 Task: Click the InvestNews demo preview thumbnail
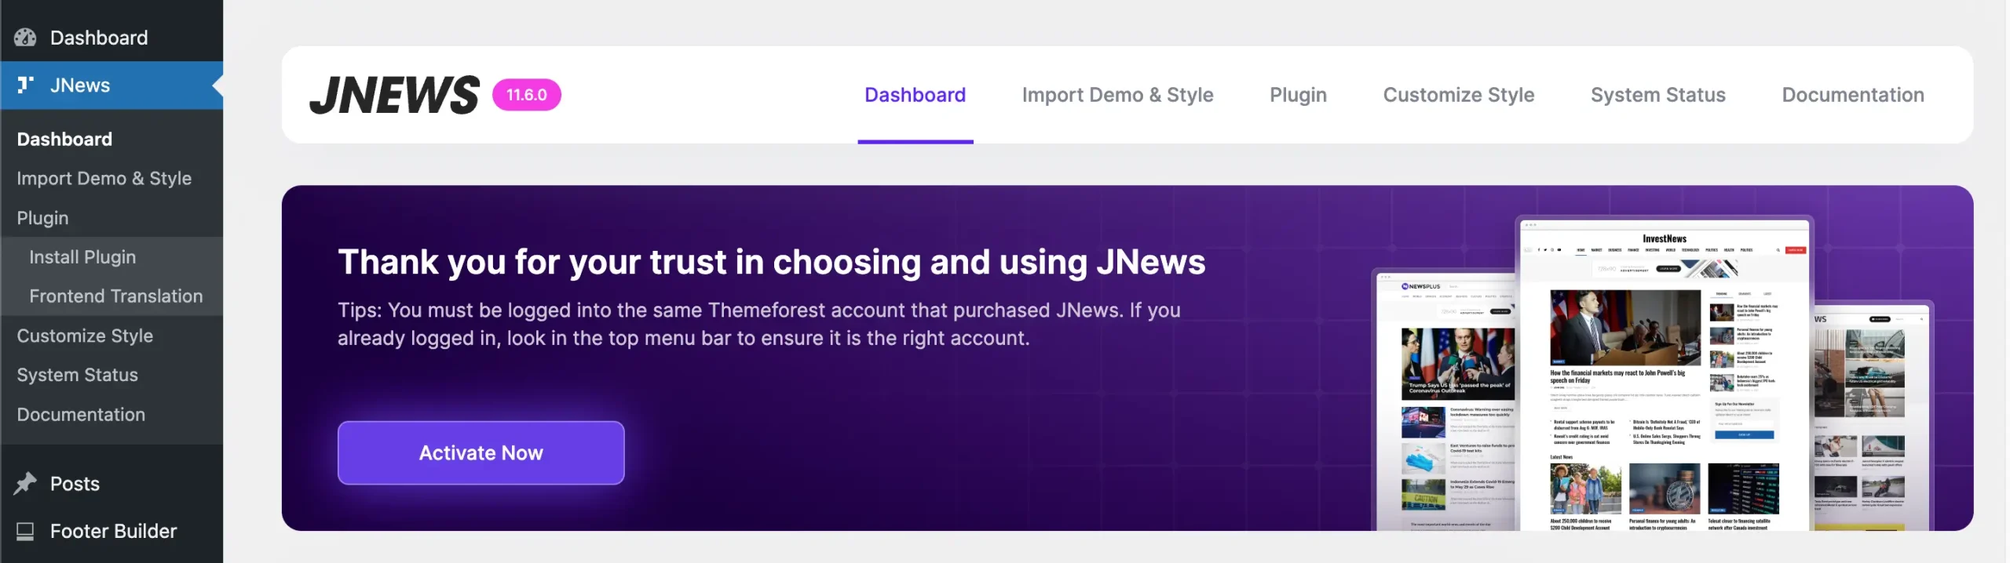[x=1664, y=375]
